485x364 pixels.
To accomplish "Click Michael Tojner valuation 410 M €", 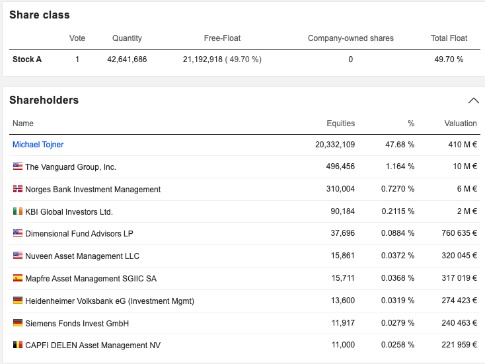I will (x=463, y=145).
